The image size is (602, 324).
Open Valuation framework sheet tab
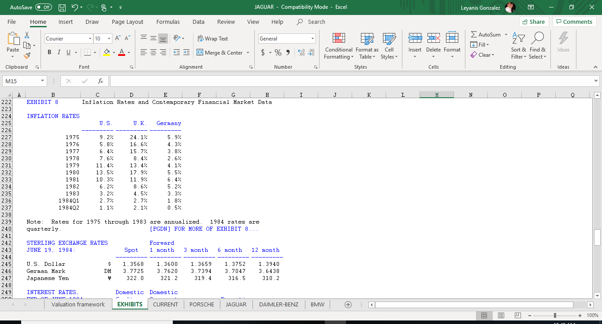(x=78, y=304)
